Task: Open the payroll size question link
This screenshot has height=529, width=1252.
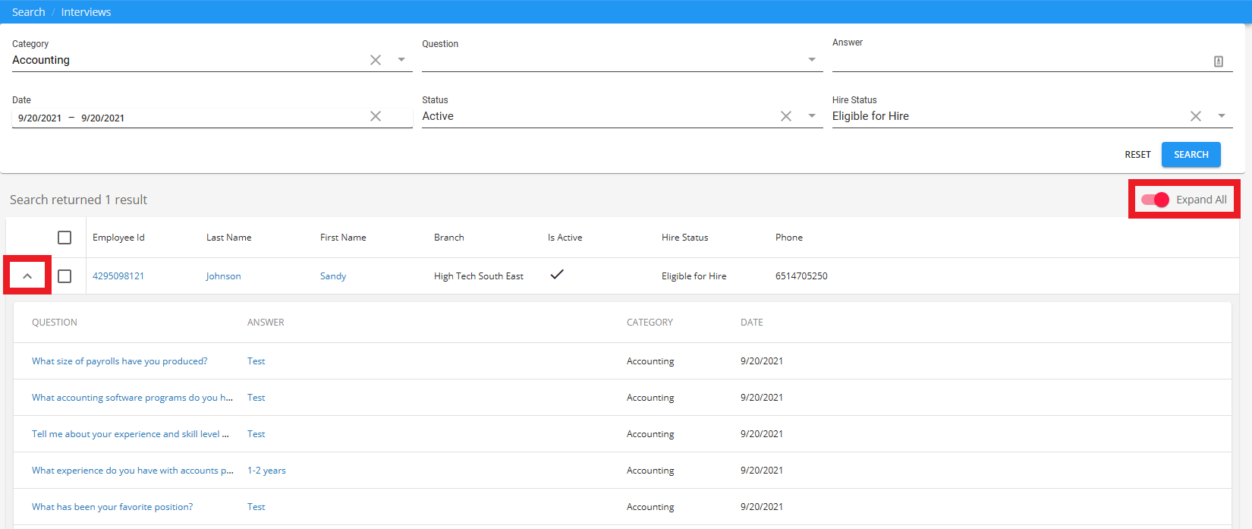Action: (119, 361)
